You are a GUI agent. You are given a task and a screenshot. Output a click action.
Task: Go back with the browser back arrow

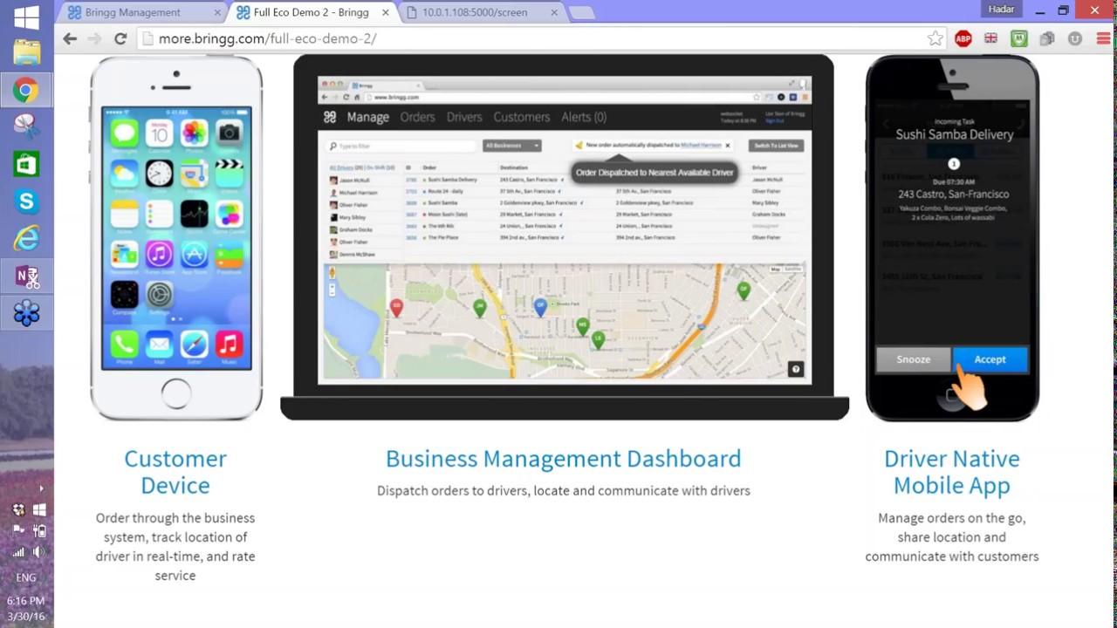click(x=70, y=38)
